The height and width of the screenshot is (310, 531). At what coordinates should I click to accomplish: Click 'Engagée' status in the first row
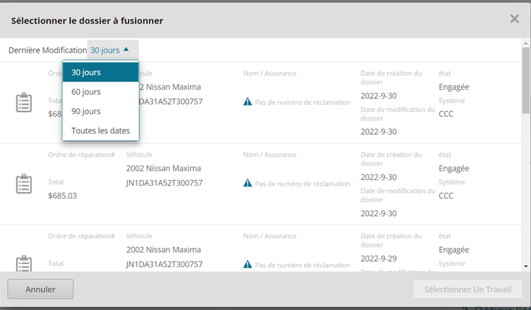[x=454, y=88]
